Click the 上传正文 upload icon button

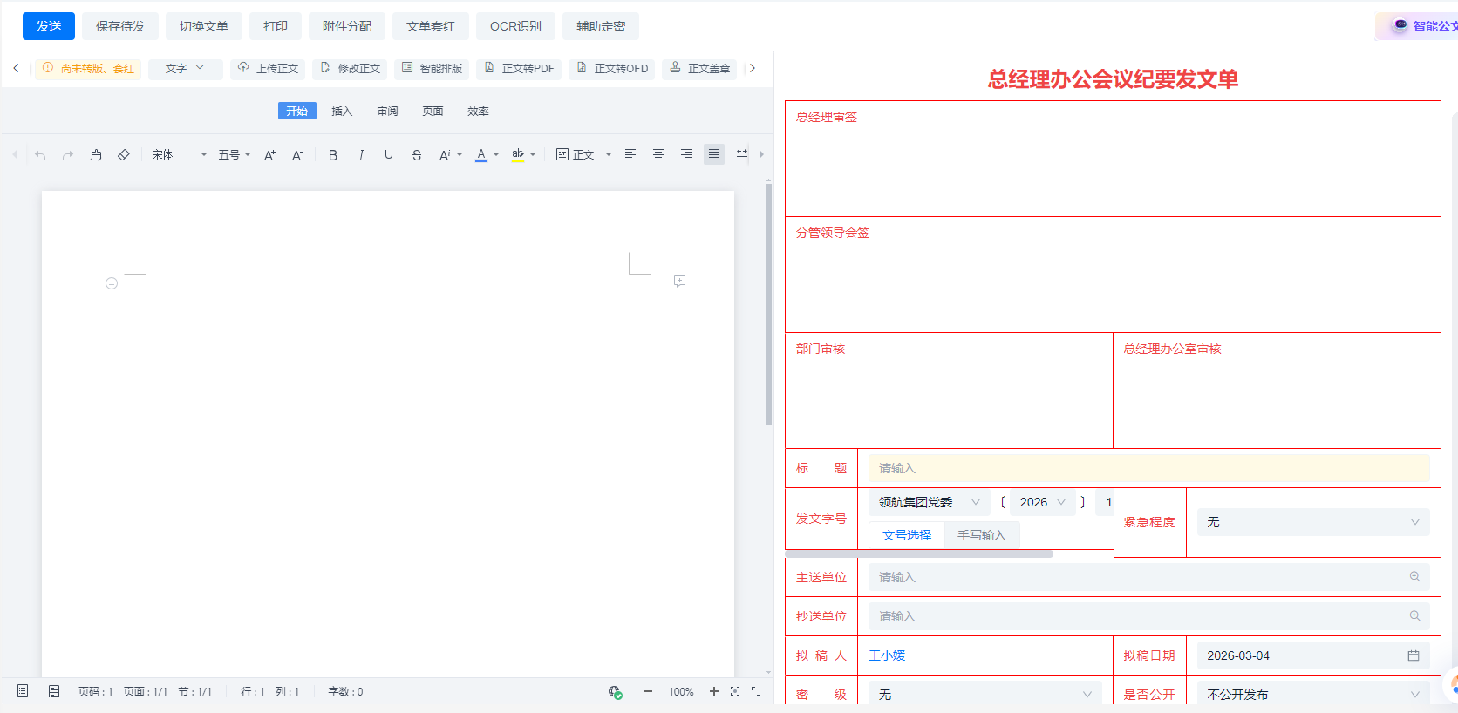[x=268, y=69]
